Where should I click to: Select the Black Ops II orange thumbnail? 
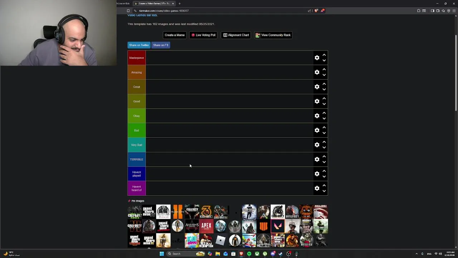(177, 212)
